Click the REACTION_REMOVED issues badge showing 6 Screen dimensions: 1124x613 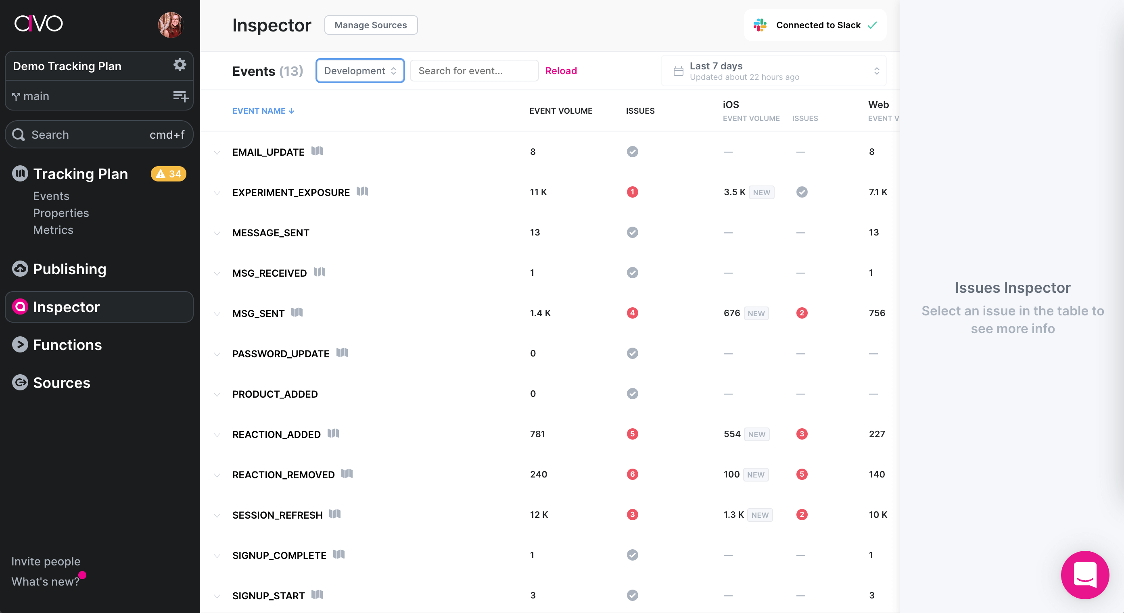click(633, 474)
